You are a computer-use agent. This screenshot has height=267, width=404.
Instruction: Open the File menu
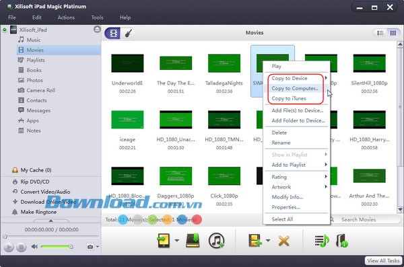point(12,17)
